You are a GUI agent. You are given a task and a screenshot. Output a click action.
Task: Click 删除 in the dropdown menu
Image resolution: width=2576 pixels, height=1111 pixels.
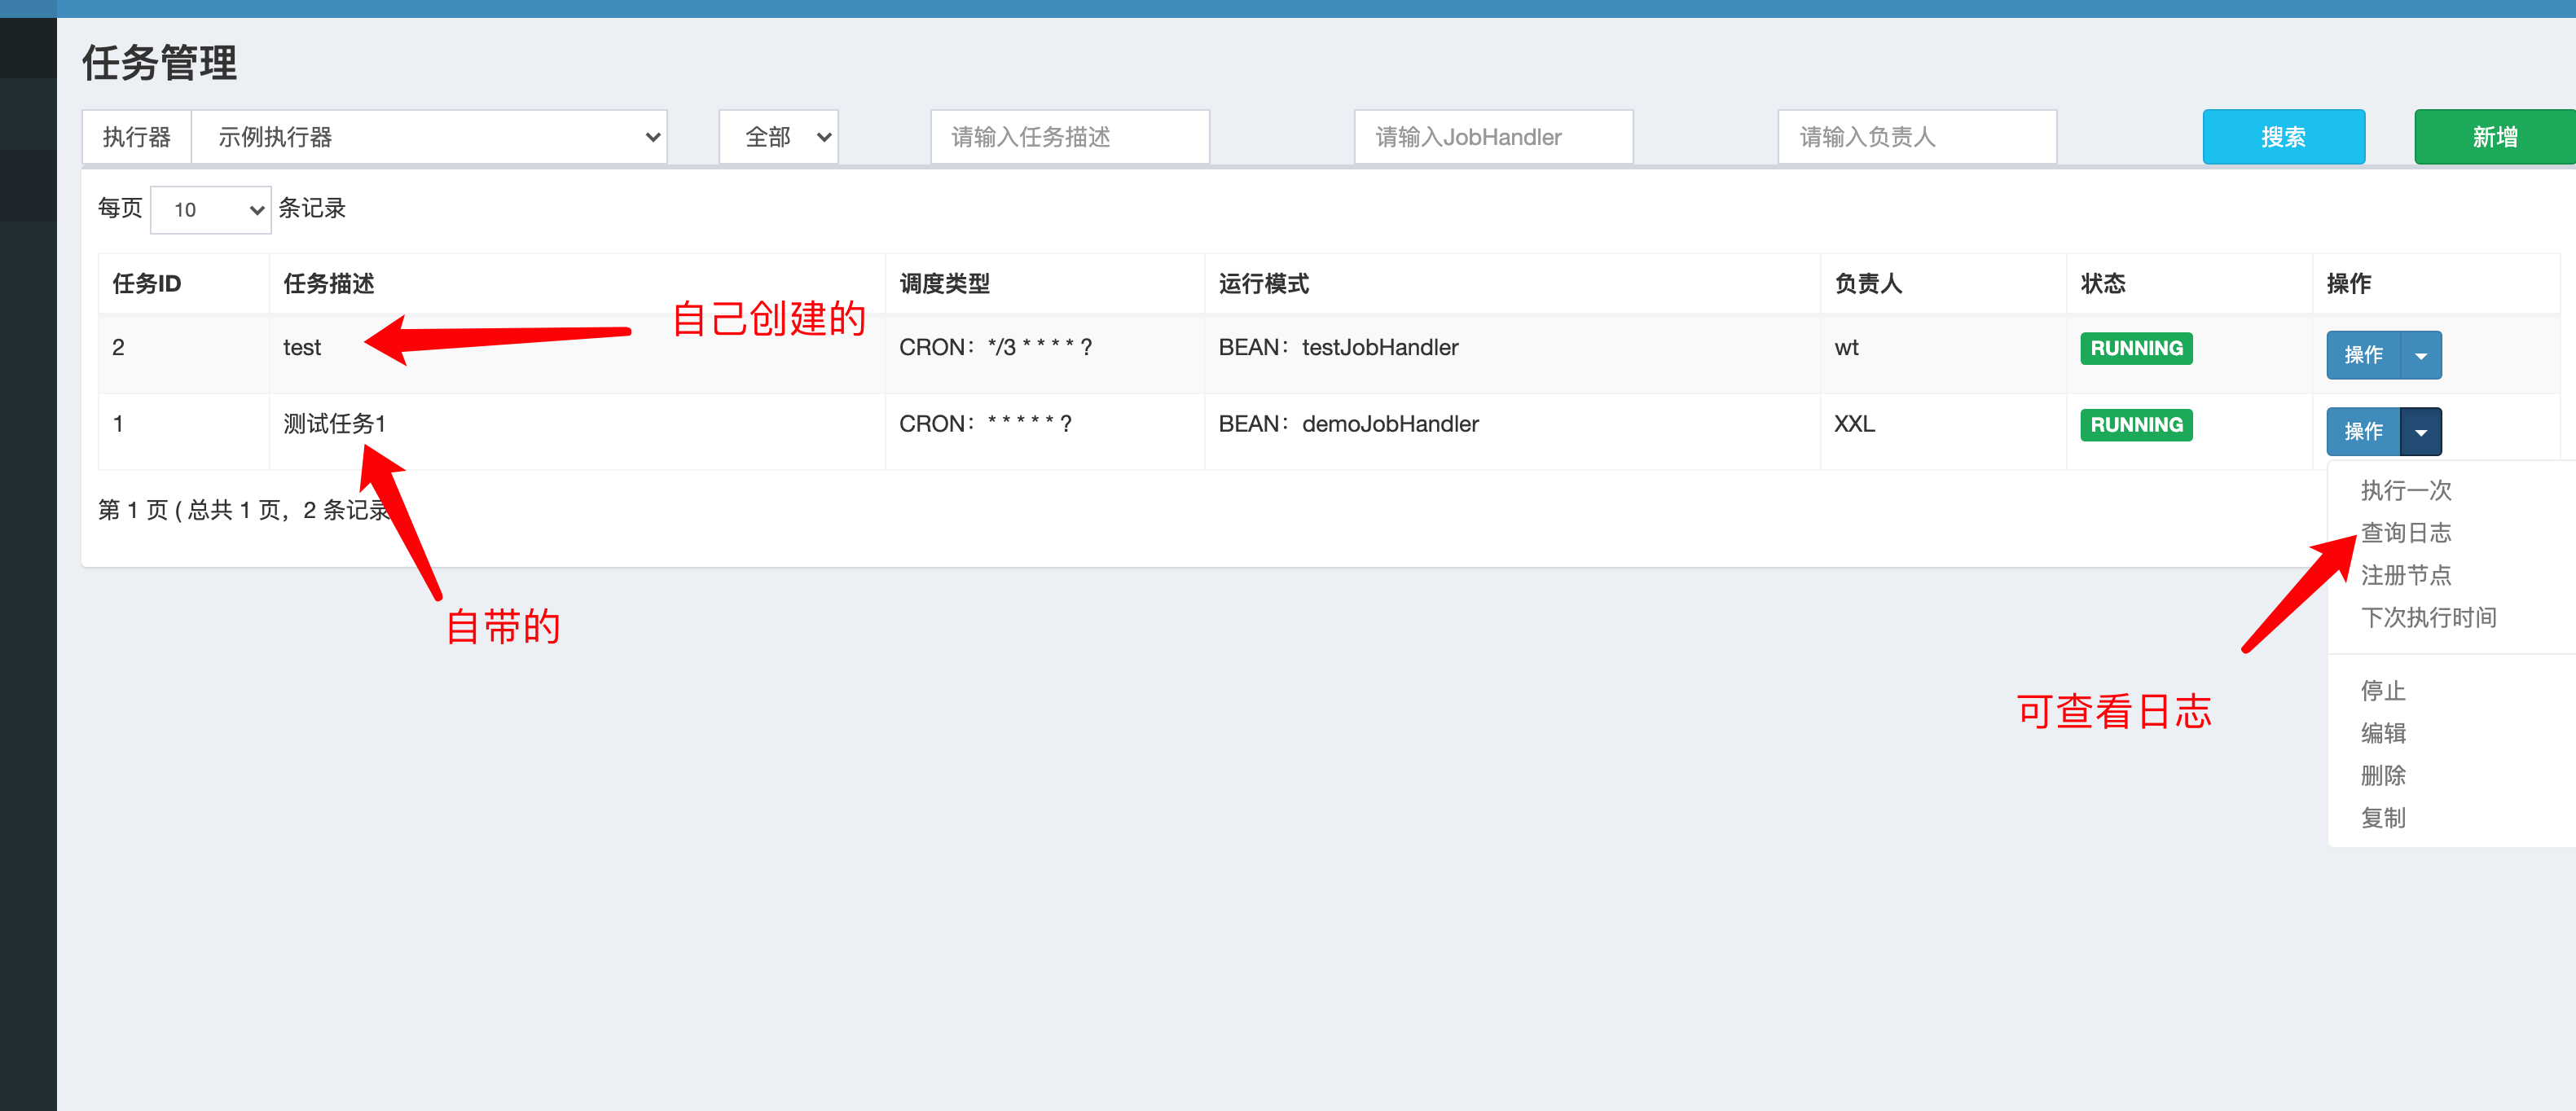[x=2382, y=775]
